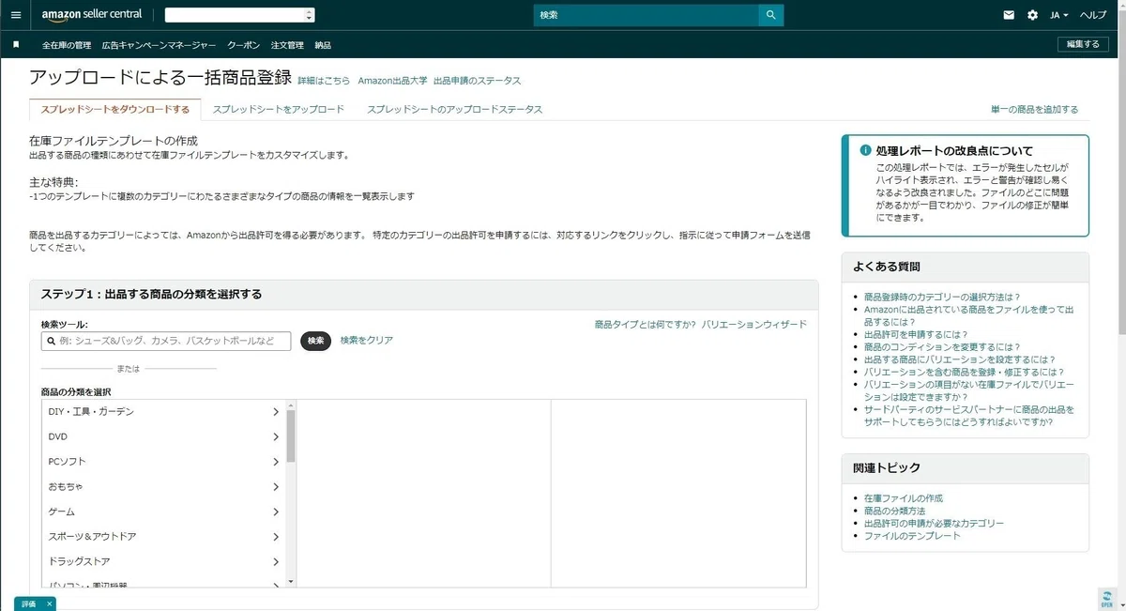
Task: Open FAQ 出品する商品にバリエーションを設定するには?
Action: pyautogui.click(x=960, y=359)
